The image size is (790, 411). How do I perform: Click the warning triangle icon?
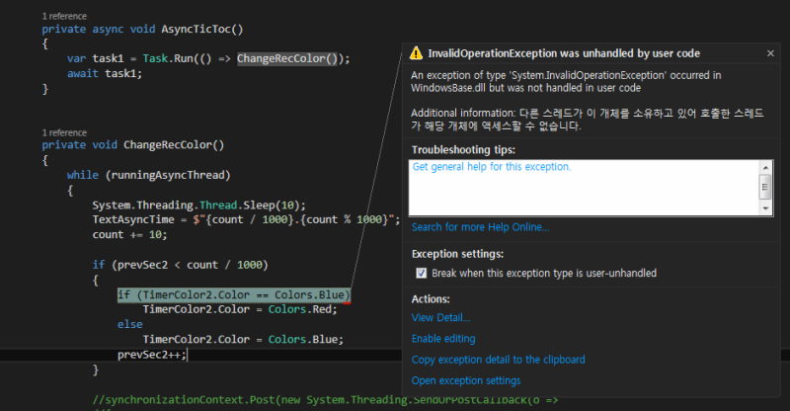tap(416, 53)
